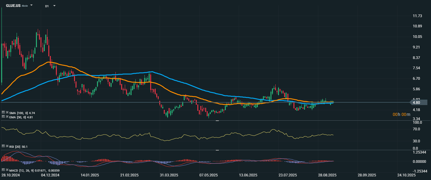Click the 28.08.2025 date on time axis

327,175
